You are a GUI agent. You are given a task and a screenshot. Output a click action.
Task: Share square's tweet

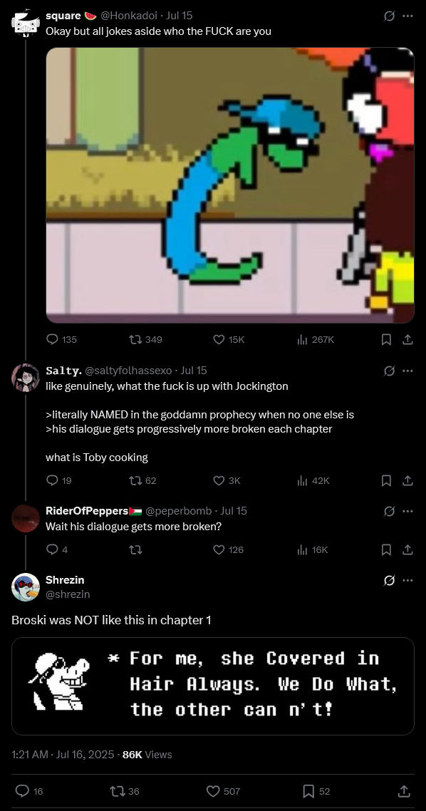click(407, 339)
